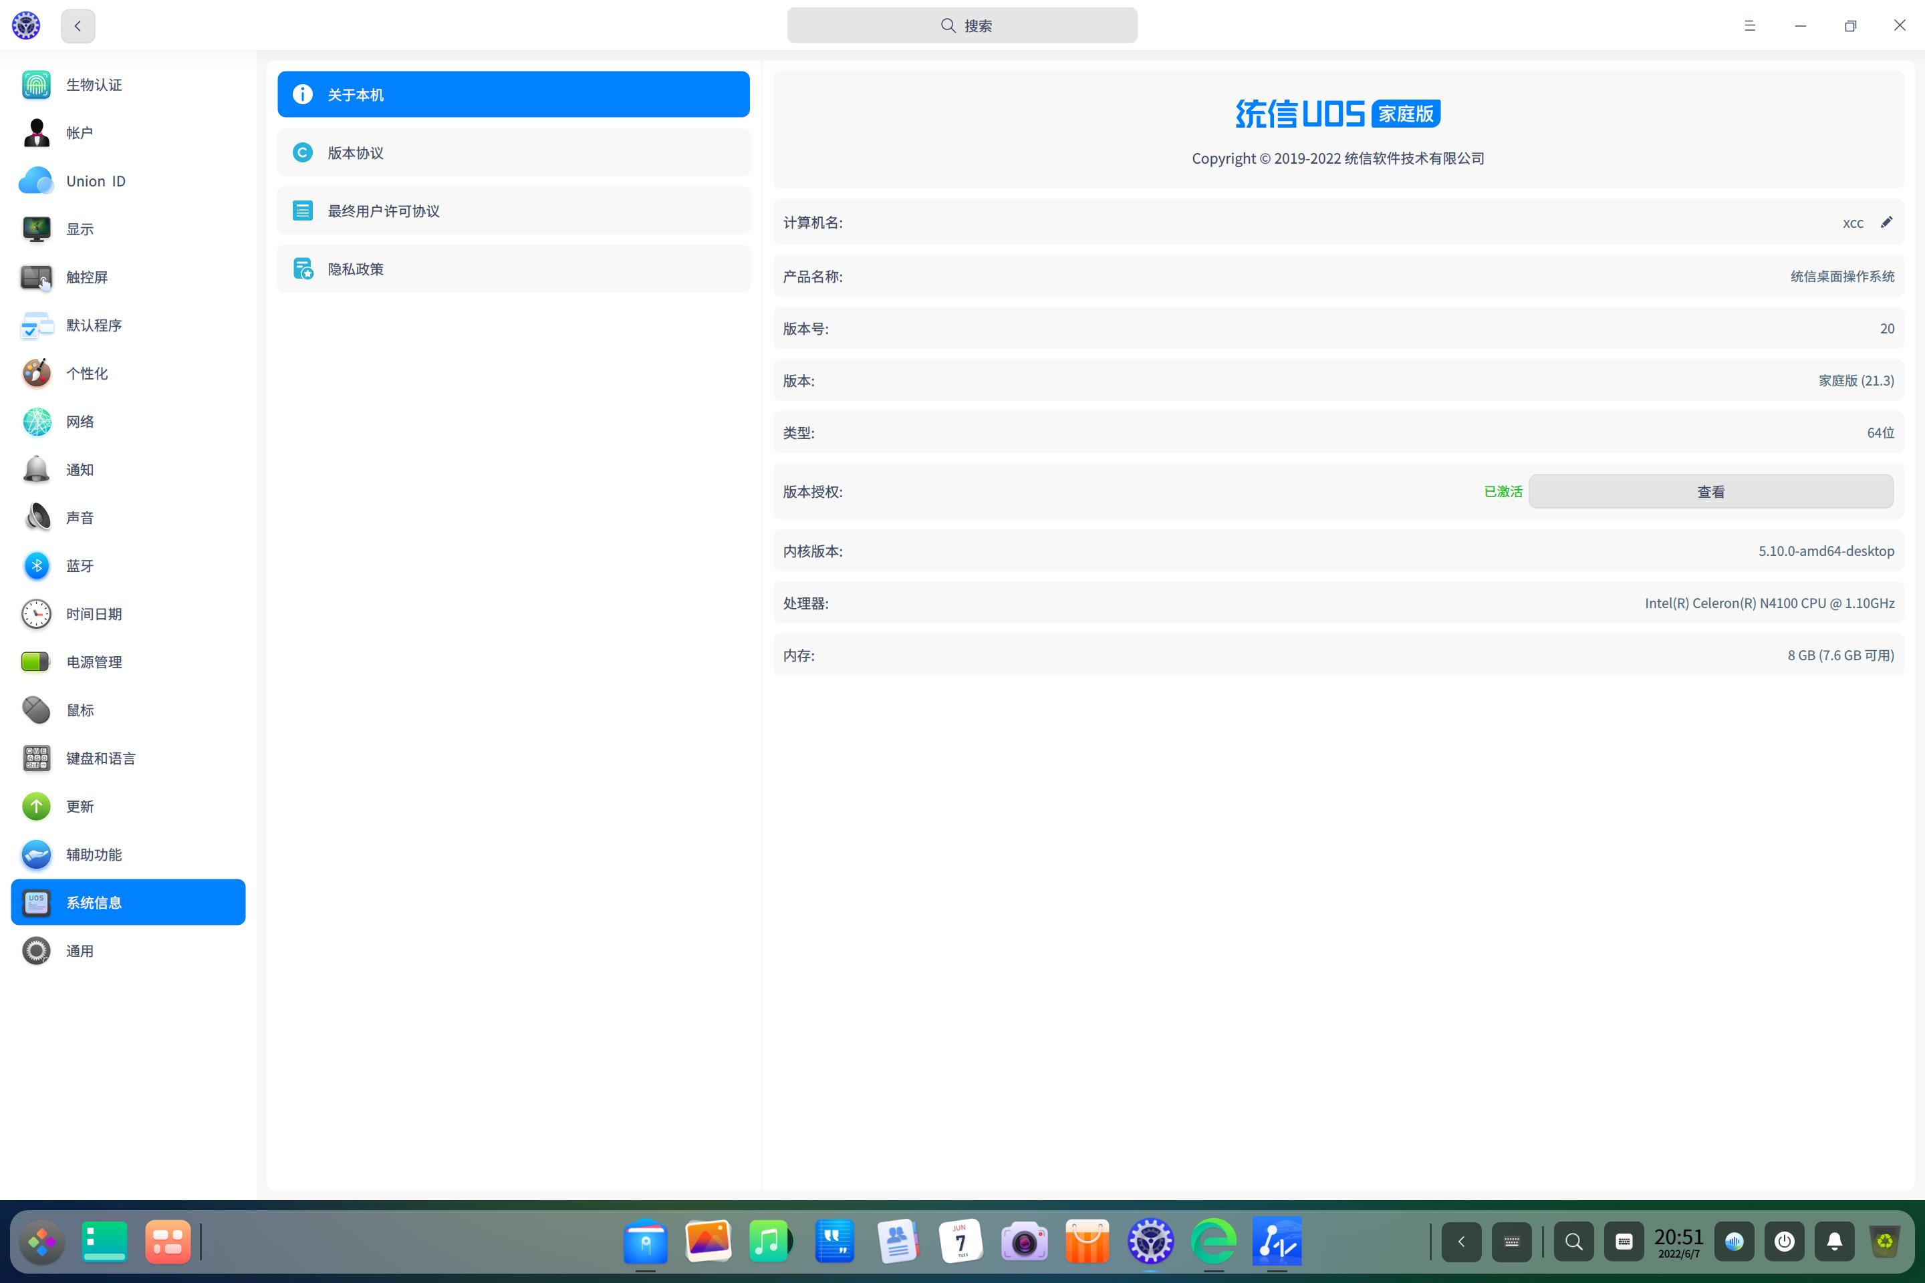Open the 更新 (Update) section

click(x=80, y=806)
